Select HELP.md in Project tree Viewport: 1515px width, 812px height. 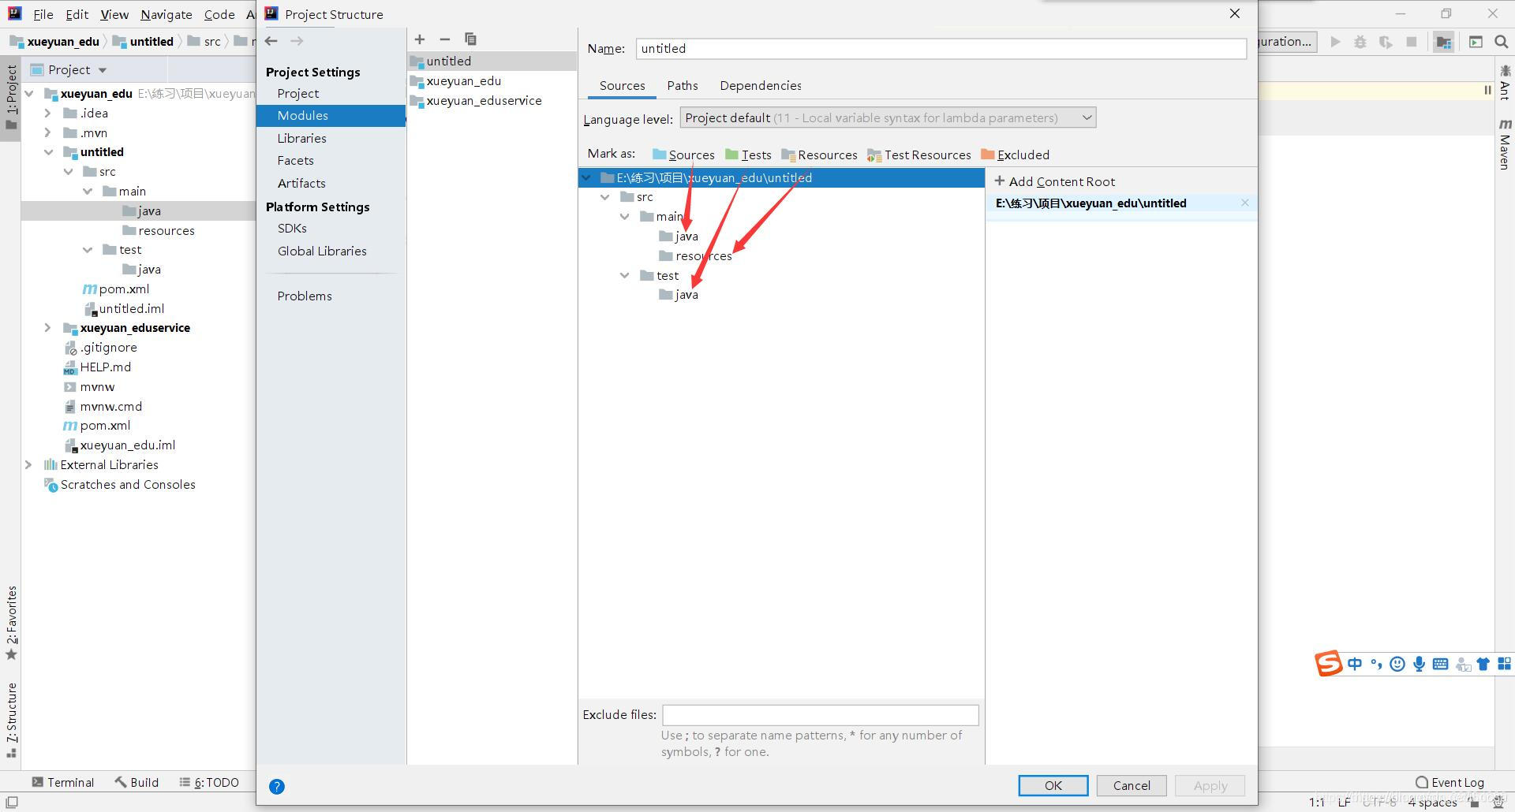coord(105,367)
